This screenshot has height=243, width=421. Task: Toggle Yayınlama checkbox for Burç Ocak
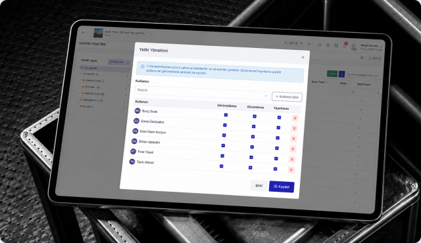279,118
